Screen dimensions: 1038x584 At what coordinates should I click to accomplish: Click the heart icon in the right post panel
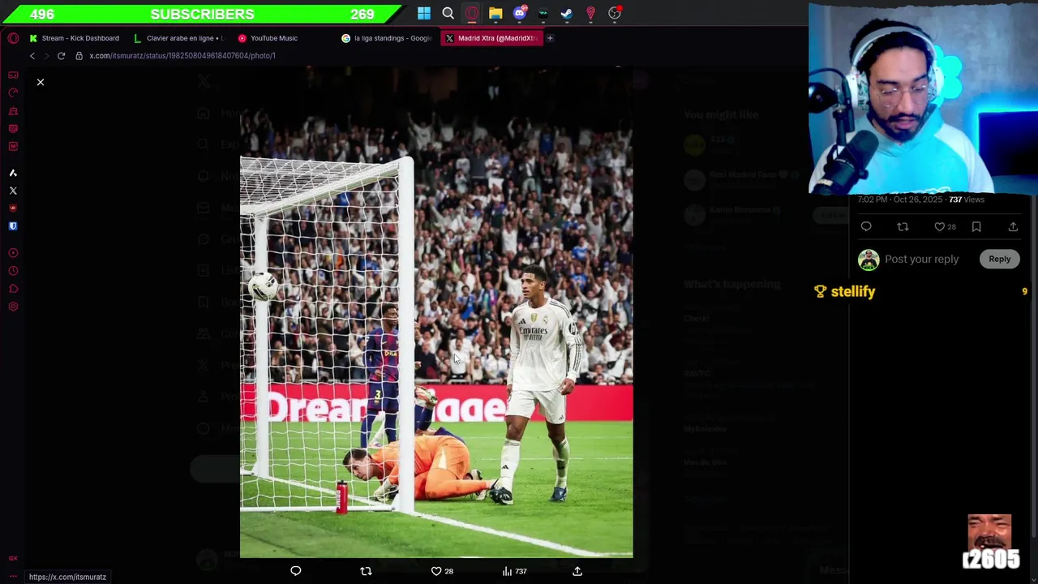939,227
